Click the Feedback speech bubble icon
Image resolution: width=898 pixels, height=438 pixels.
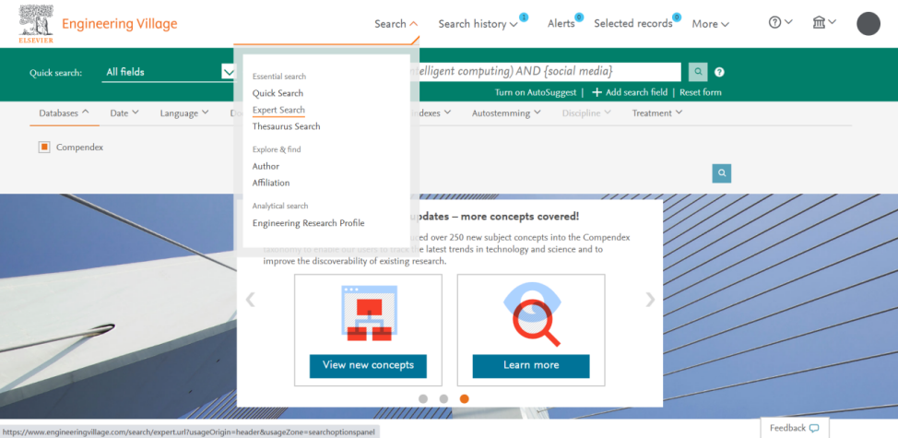tap(814, 428)
